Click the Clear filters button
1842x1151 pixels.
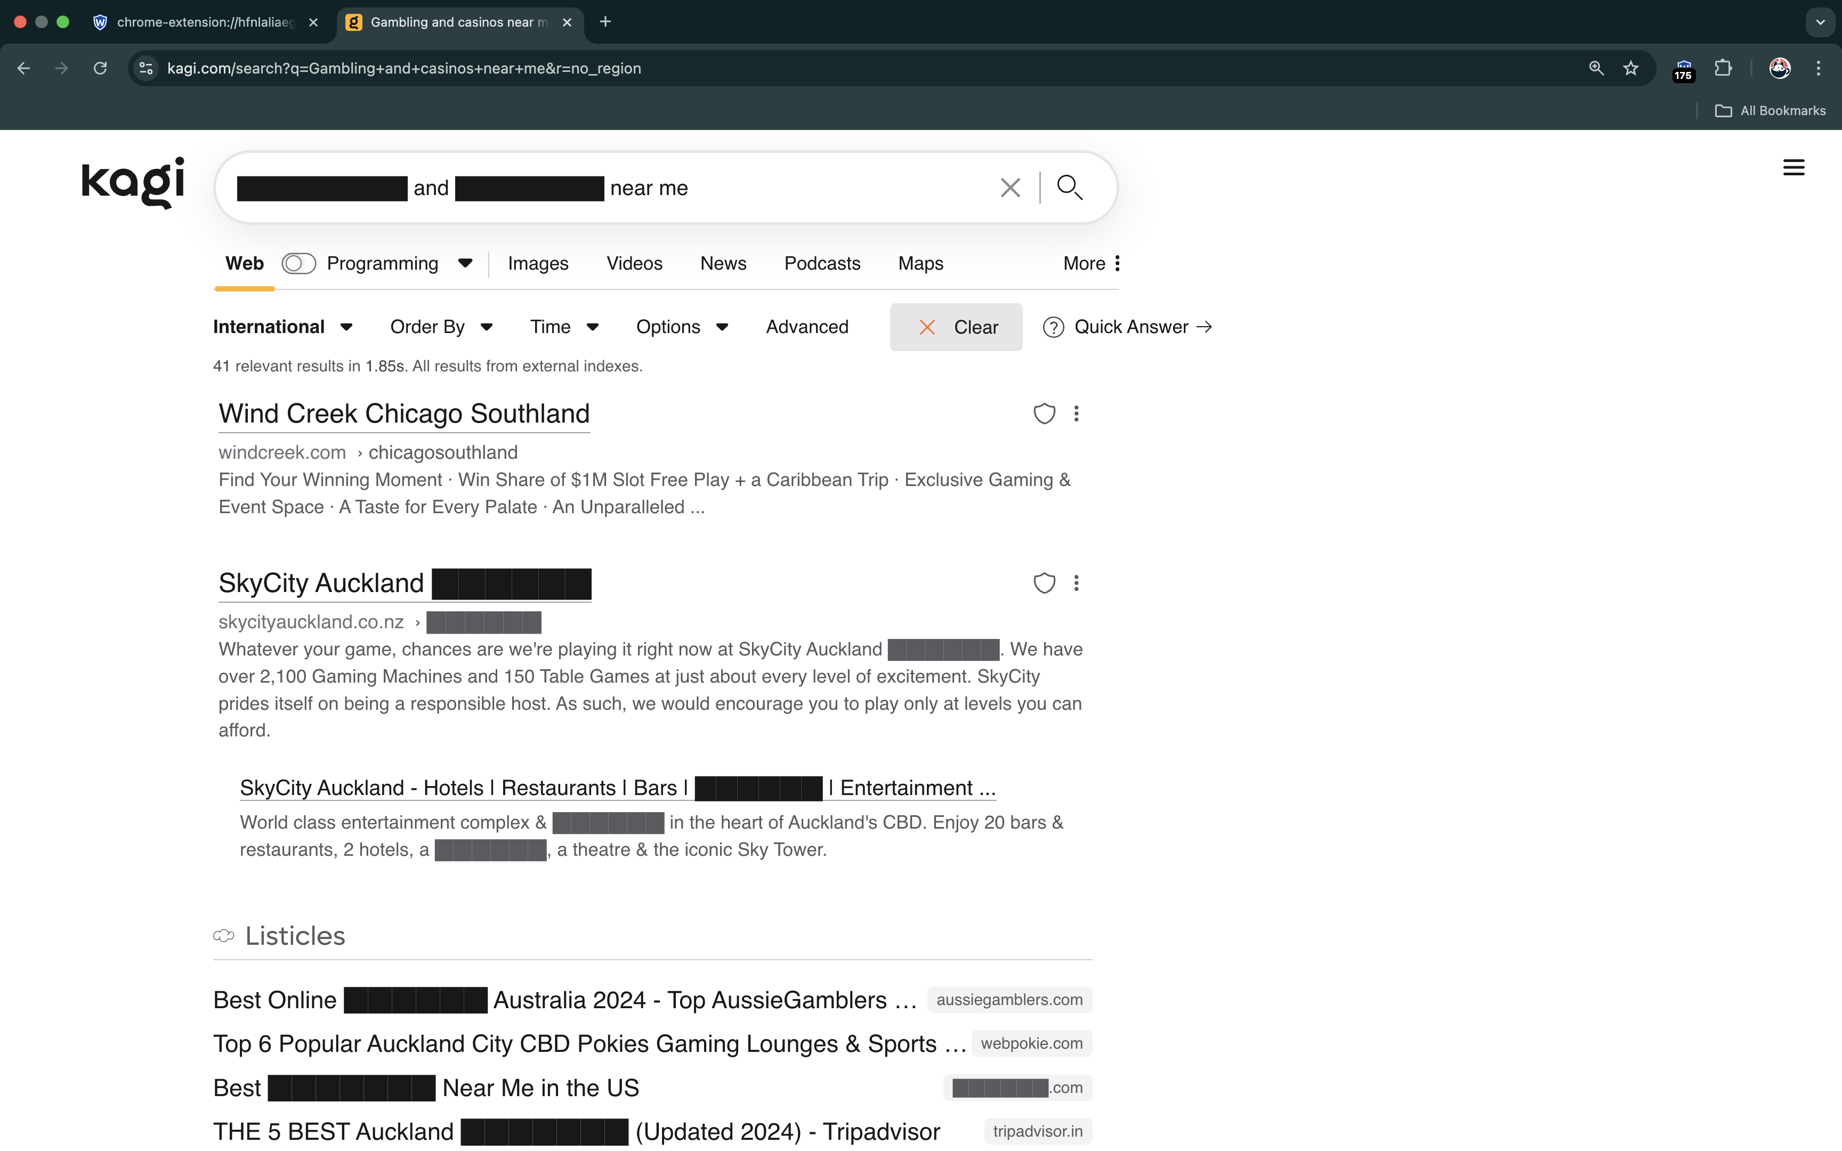[x=956, y=327]
